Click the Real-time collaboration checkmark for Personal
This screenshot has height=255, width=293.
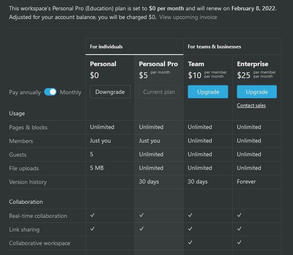(x=92, y=215)
